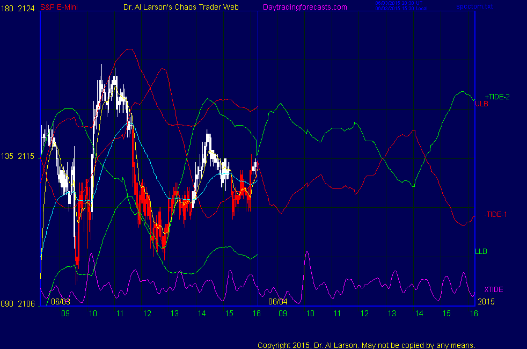Click the green 'LLB' legend label
527x349 pixels.
click(481, 251)
